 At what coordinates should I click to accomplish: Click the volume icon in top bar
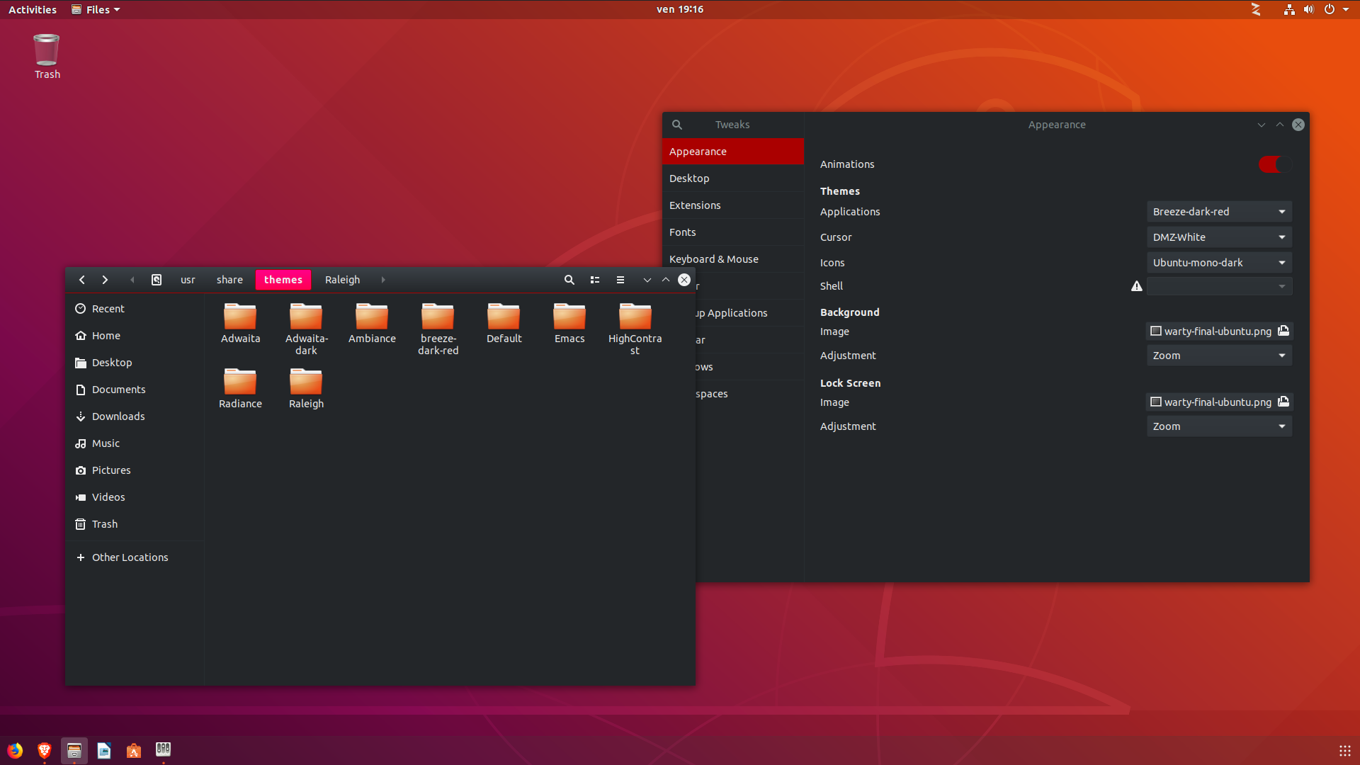click(1309, 9)
